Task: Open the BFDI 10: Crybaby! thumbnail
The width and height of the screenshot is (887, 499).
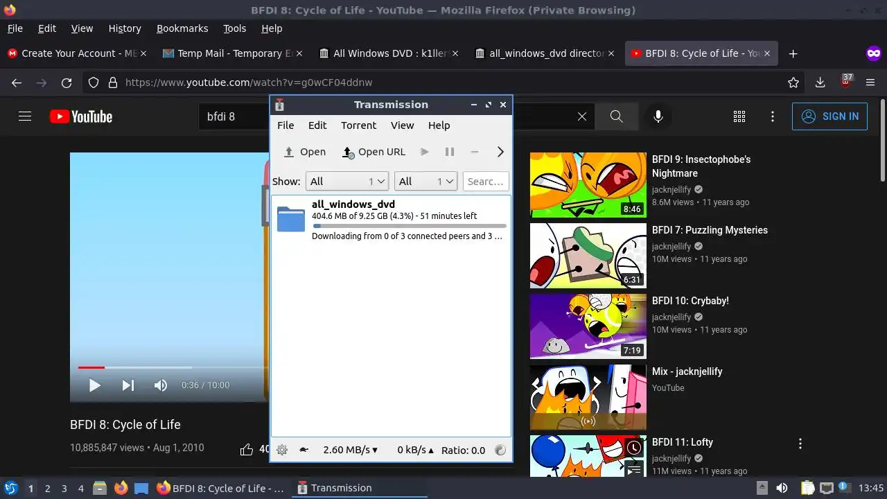Action: pyautogui.click(x=588, y=326)
